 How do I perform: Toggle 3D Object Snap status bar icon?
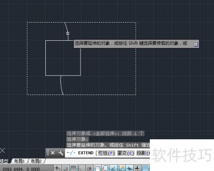[105, 168]
